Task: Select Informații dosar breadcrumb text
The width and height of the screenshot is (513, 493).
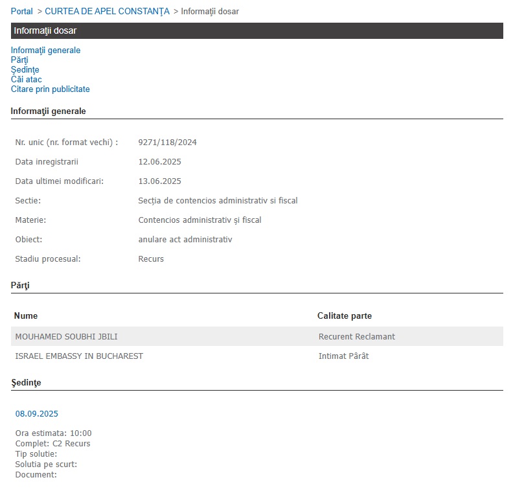Action: (210, 11)
